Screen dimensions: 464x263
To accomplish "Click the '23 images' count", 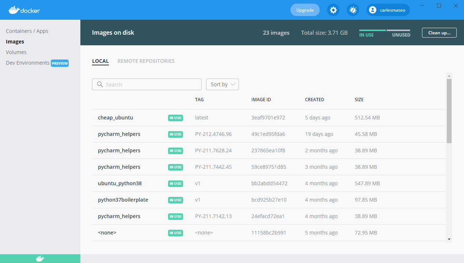I will click(x=276, y=33).
